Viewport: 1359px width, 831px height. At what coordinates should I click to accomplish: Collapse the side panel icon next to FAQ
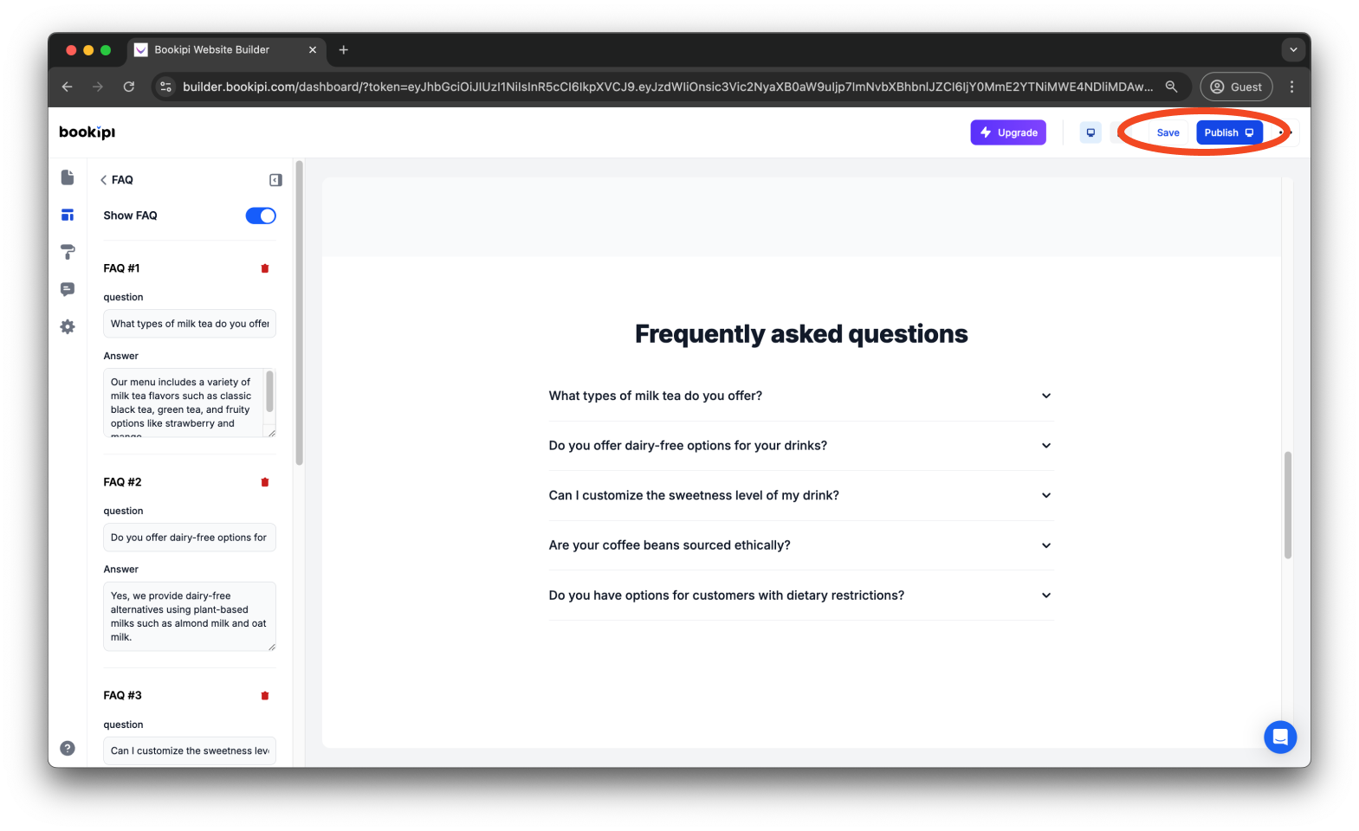[275, 180]
